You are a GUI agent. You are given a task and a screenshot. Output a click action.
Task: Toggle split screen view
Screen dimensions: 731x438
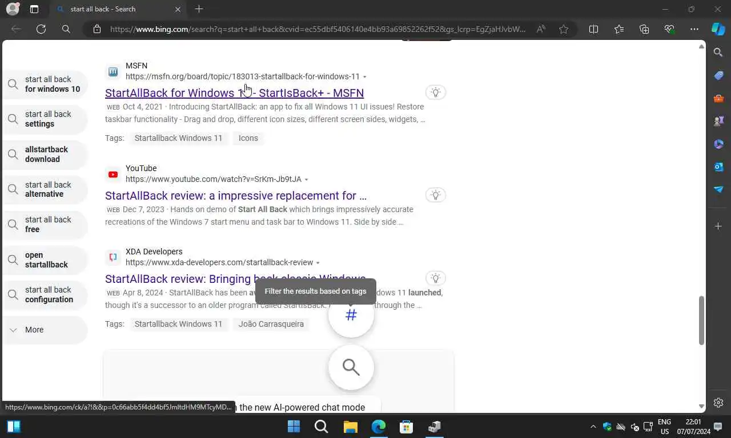(593, 29)
